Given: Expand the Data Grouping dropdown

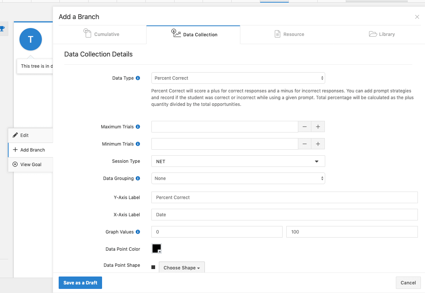Looking at the screenshot, I should [x=238, y=178].
